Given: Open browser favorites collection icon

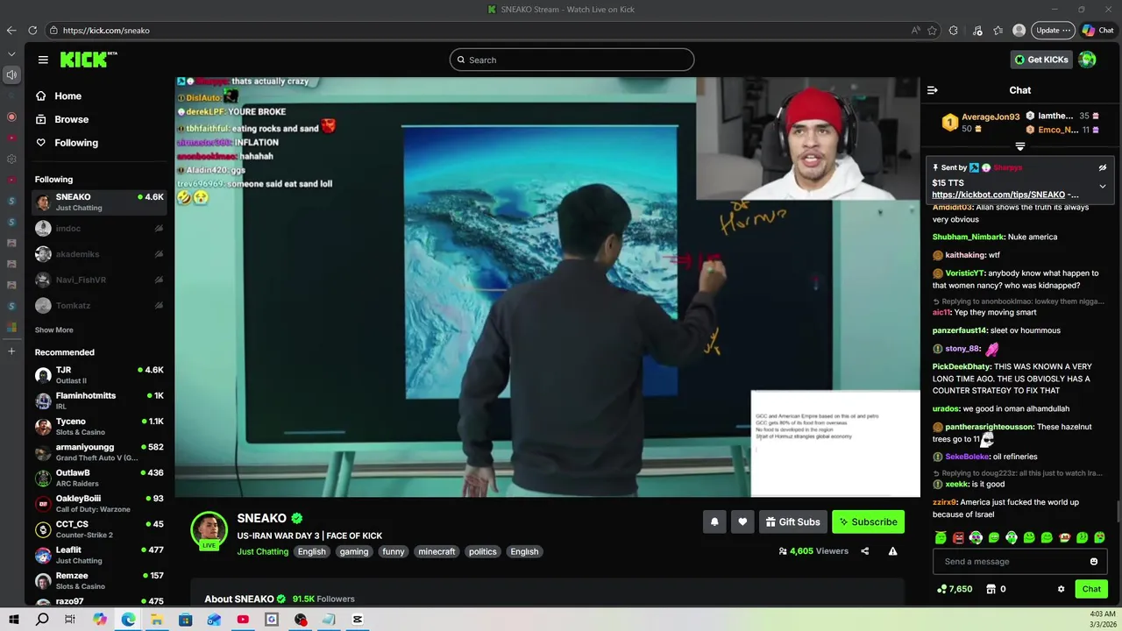Looking at the screenshot, I should pyautogui.click(x=998, y=30).
